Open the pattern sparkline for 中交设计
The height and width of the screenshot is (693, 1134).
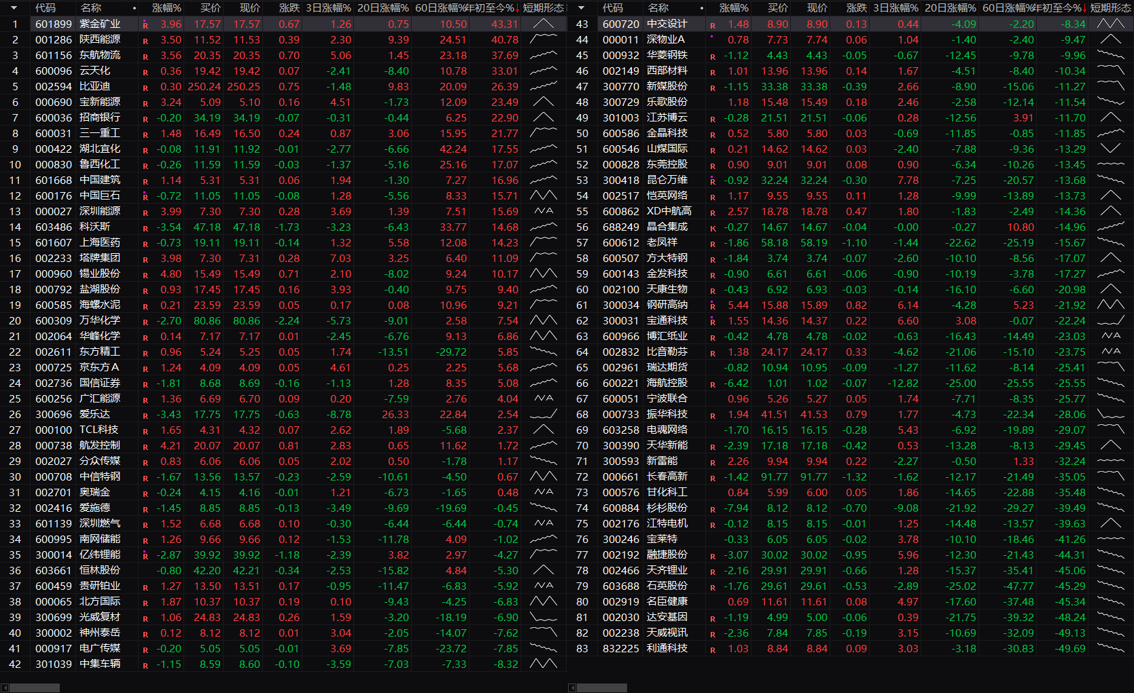click(1110, 24)
